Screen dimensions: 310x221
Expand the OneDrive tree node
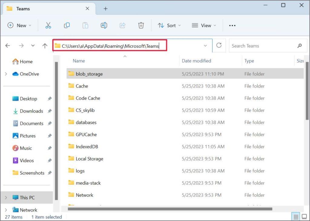pyautogui.click(x=6, y=74)
